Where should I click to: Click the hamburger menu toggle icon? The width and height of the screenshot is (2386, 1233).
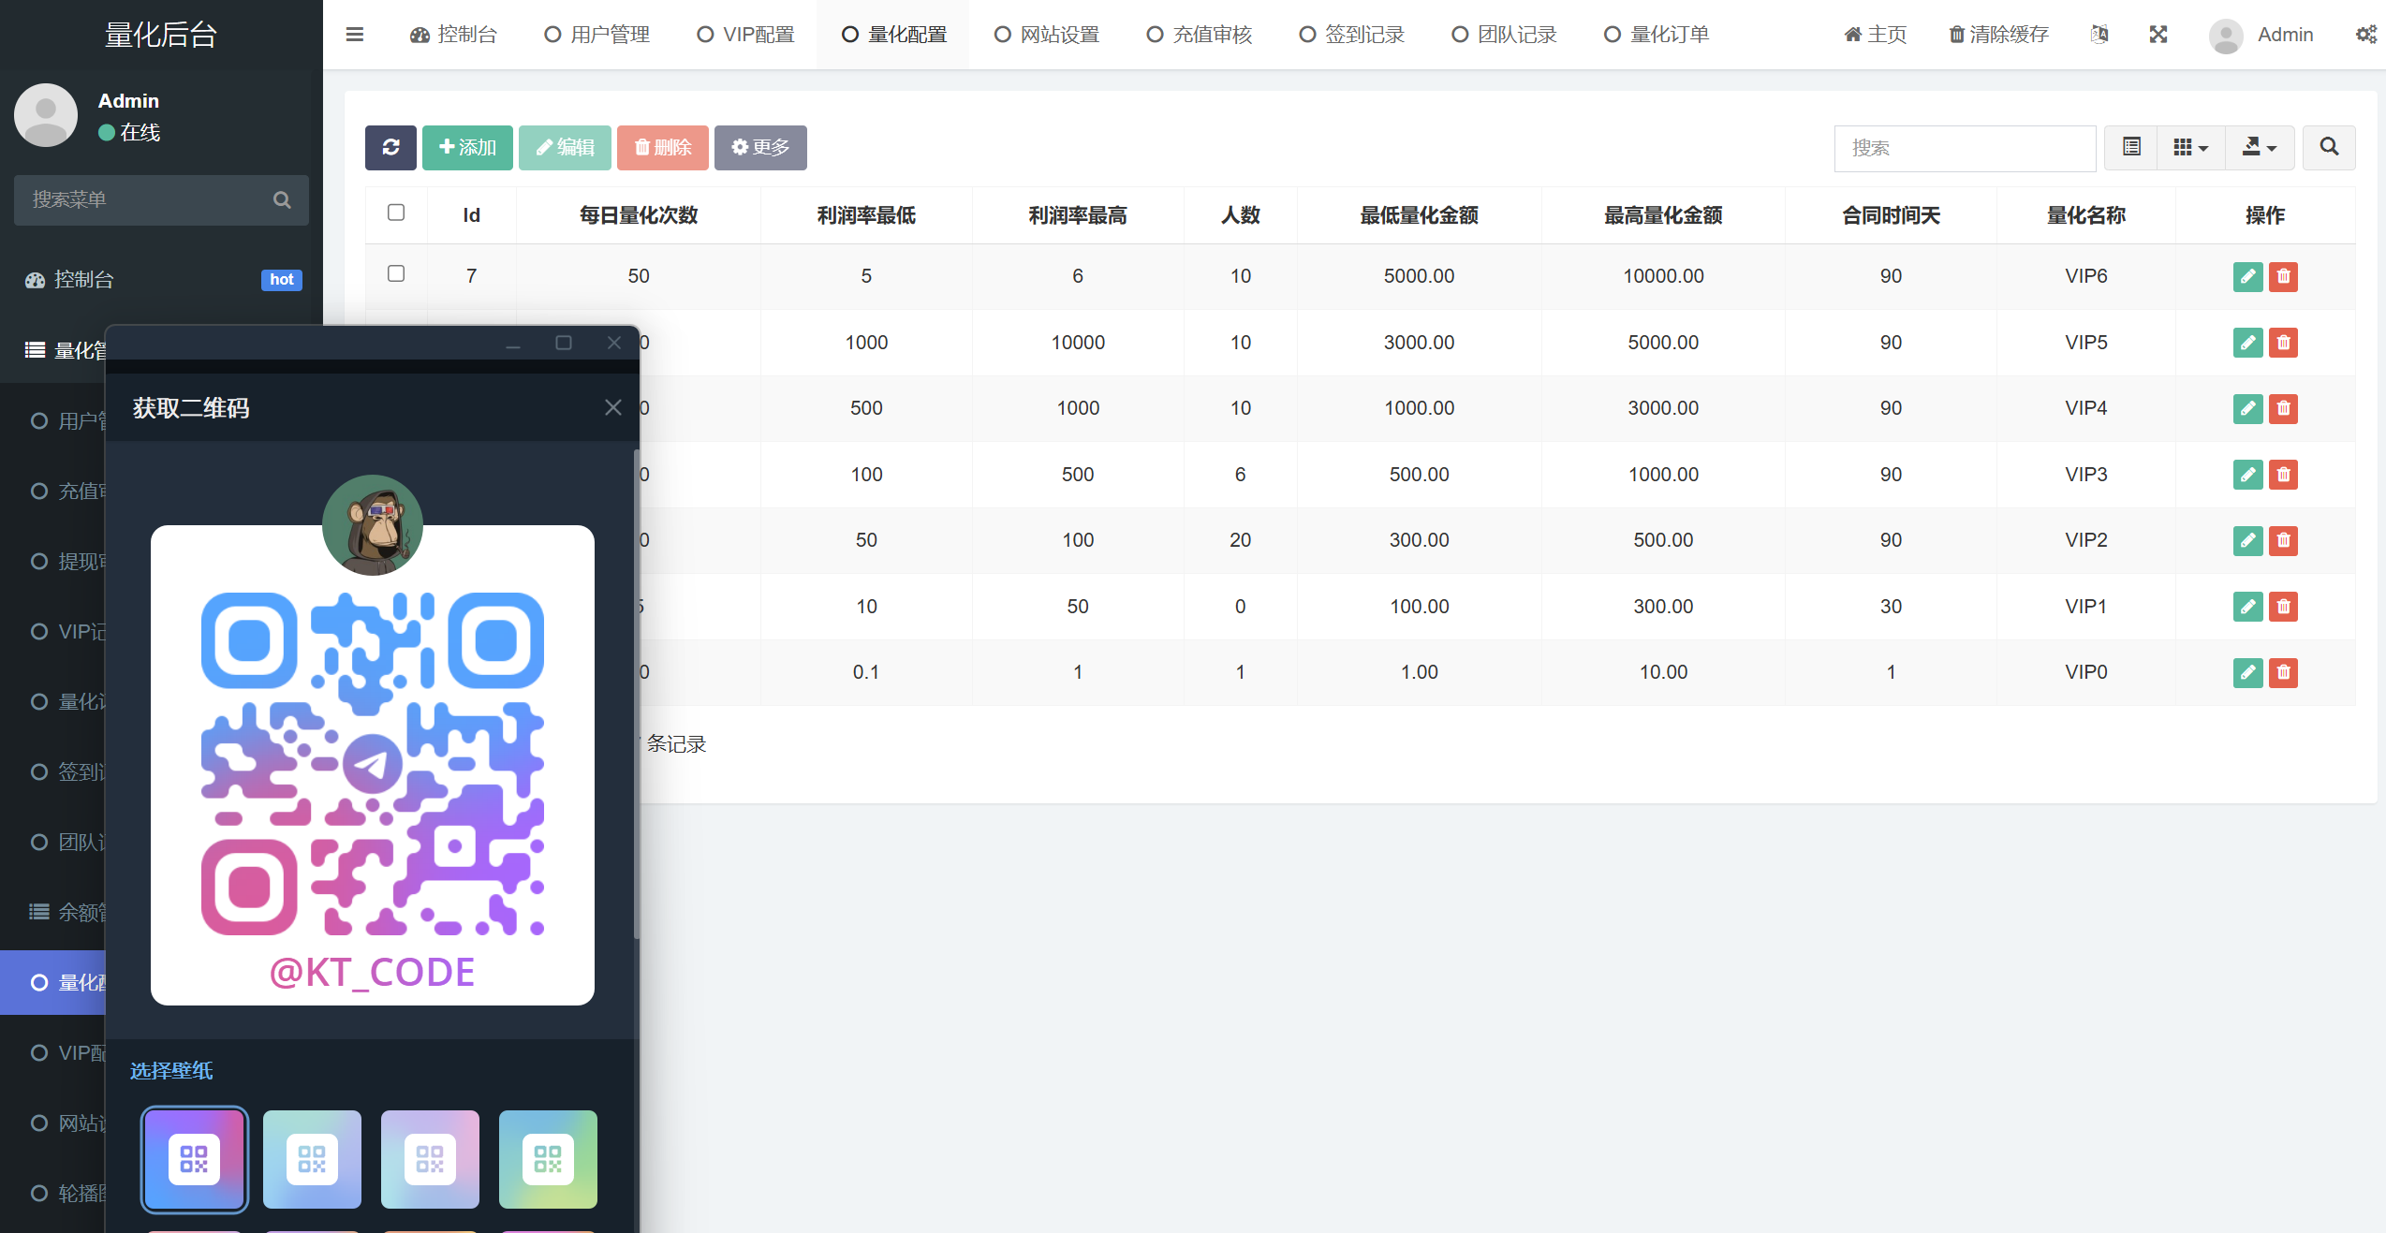pos(355,35)
